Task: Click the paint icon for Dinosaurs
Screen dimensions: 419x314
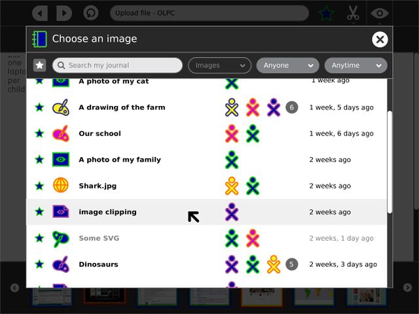Action: coord(61,264)
